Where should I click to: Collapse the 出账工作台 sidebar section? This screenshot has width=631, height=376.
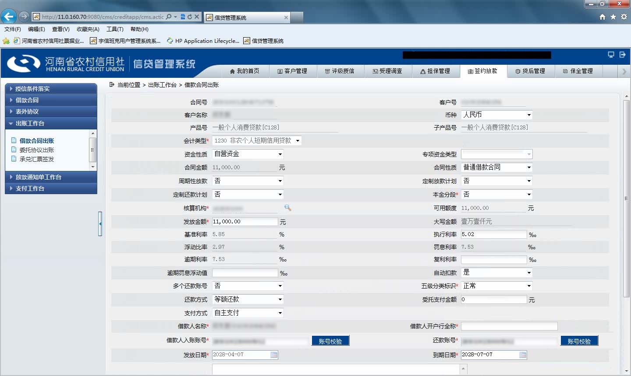(x=51, y=123)
